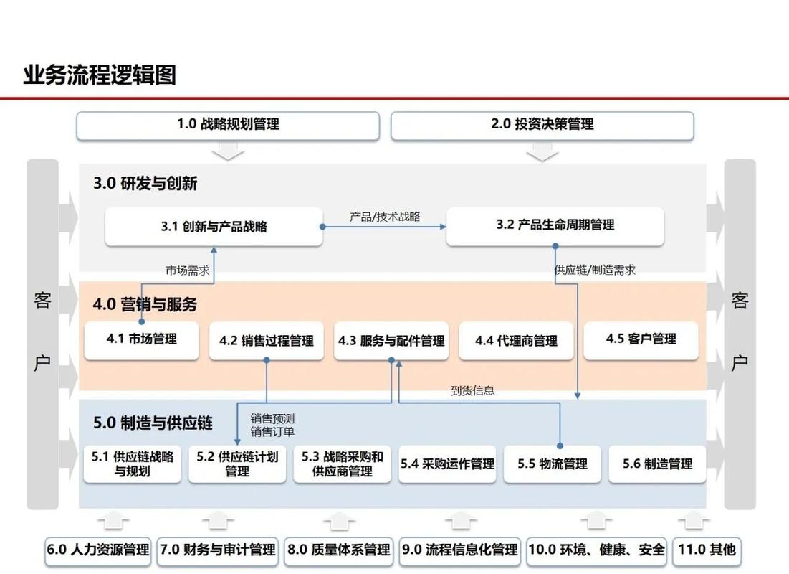The image size is (789, 574).
Task: Click the 2.0 投资决策管理 box
Action: click(x=542, y=126)
